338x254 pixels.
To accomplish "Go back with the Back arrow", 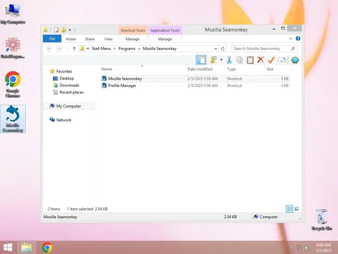I will 50,49.
